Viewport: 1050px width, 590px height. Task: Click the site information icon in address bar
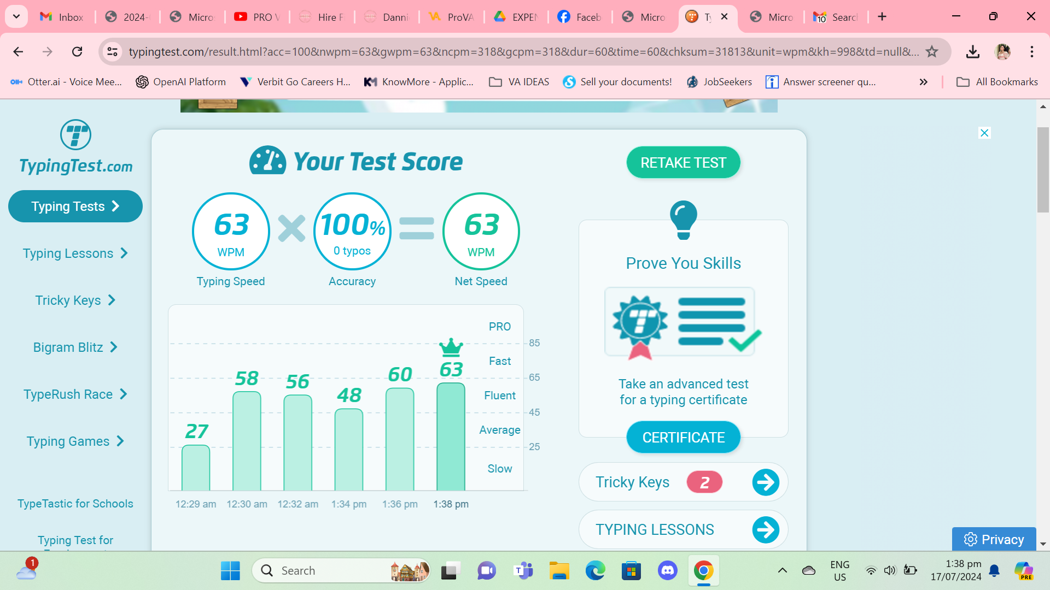click(112, 52)
